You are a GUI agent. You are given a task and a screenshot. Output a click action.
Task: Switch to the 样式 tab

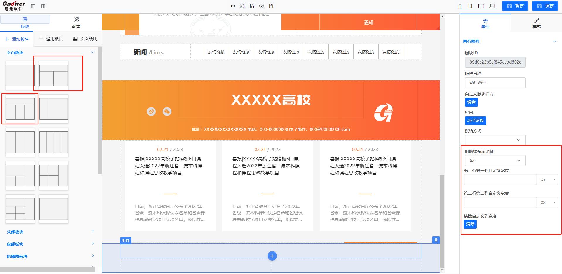pyautogui.click(x=536, y=23)
